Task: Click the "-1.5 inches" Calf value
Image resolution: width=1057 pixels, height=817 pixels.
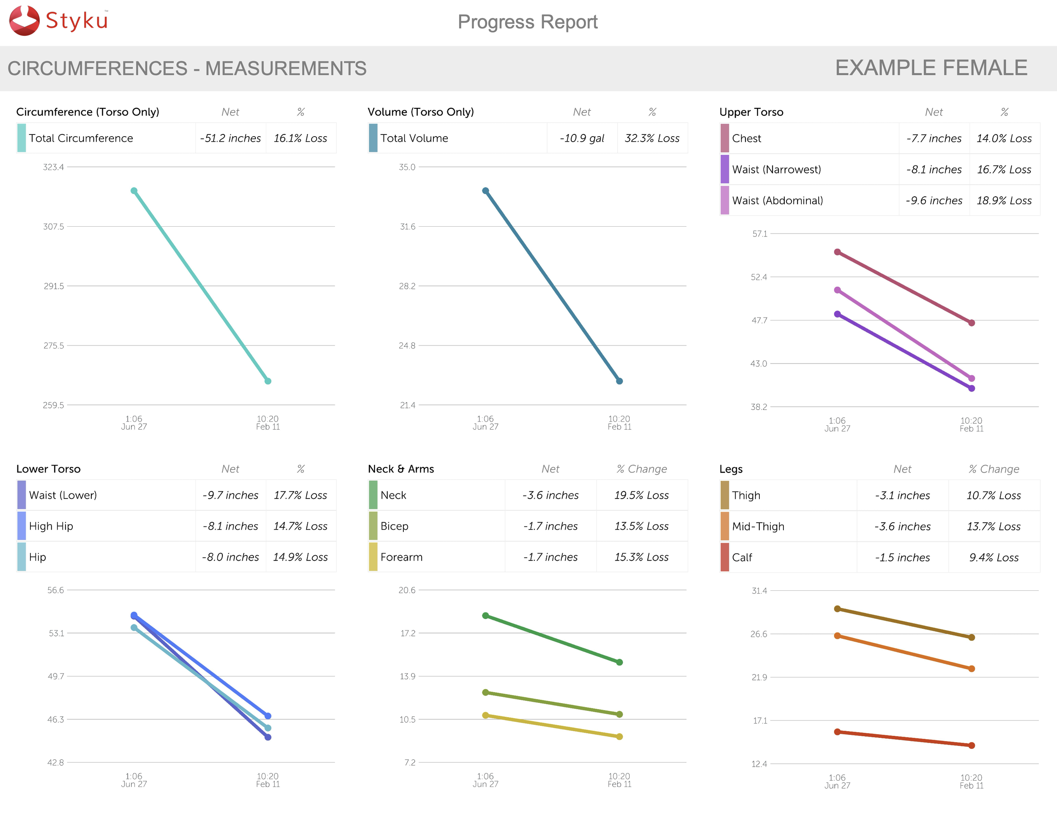Action: (x=902, y=557)
